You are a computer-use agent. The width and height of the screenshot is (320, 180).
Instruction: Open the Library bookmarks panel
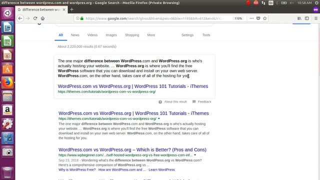pos(299,18)
